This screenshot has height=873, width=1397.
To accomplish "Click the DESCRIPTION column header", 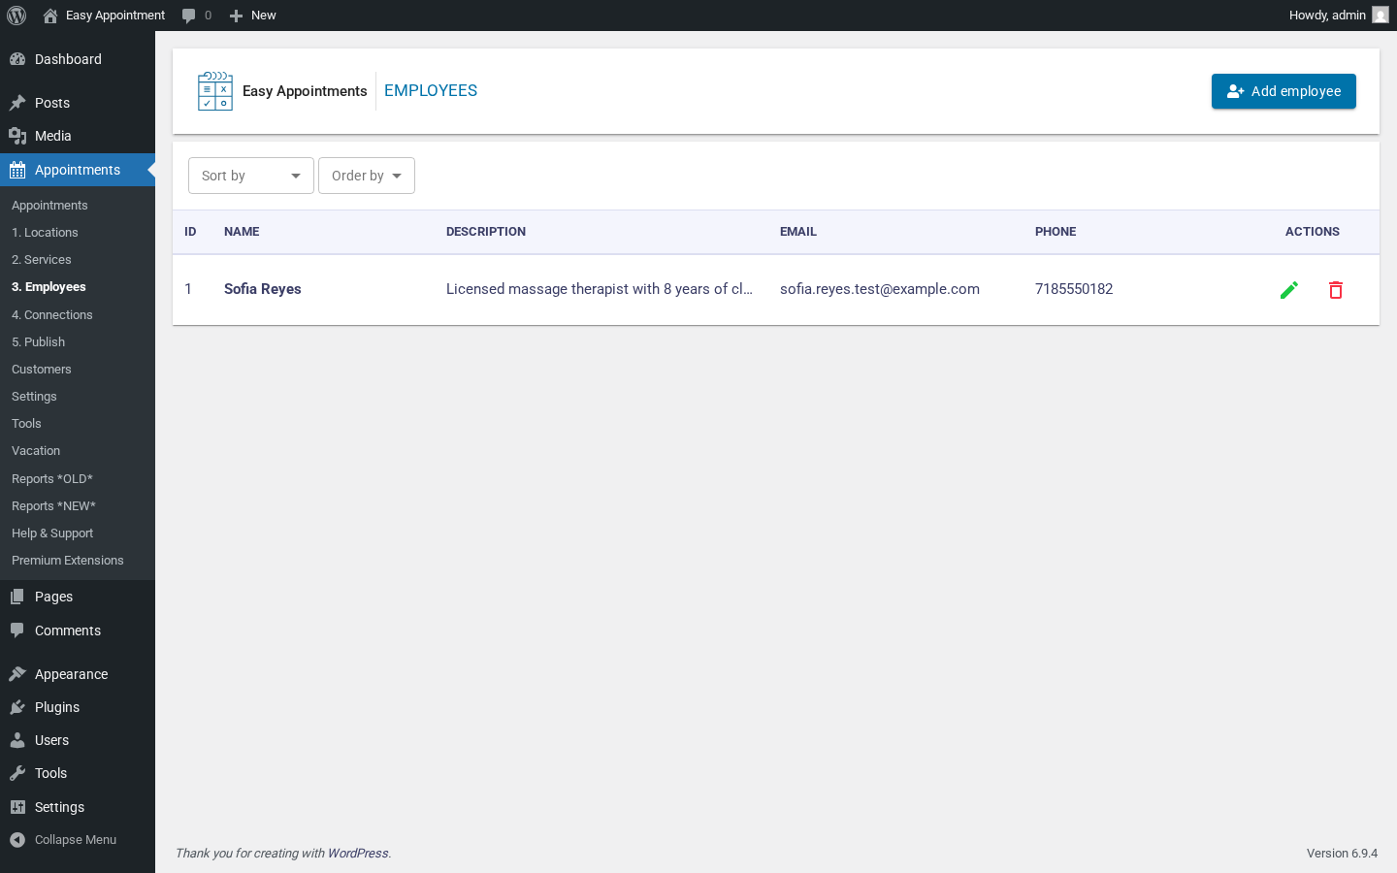I will [x=486, y=232].
